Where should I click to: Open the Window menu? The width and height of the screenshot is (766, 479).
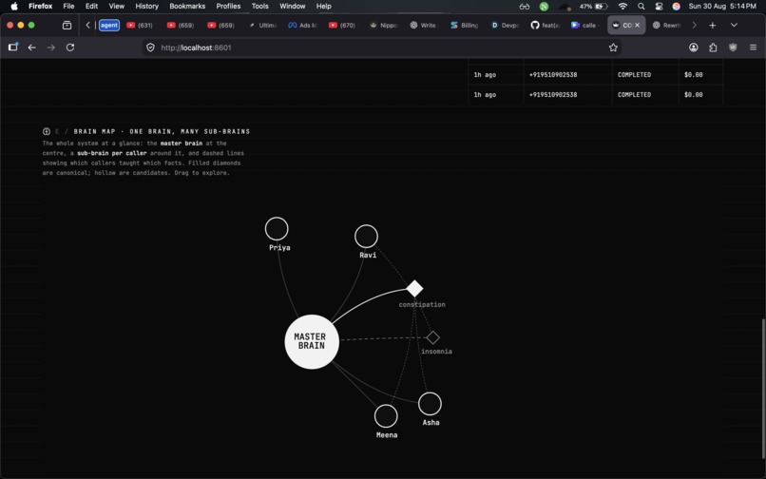coord(292,7)
